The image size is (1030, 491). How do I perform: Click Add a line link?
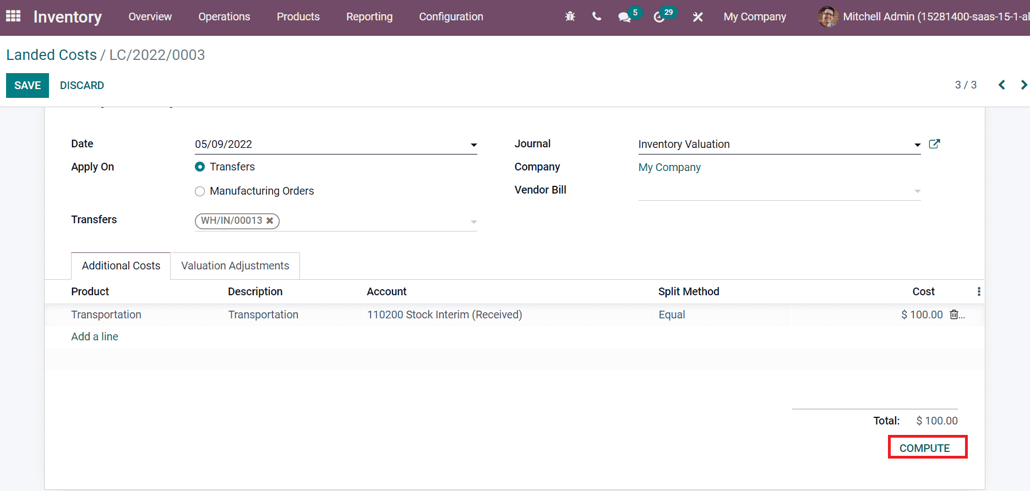pos(95,336)
